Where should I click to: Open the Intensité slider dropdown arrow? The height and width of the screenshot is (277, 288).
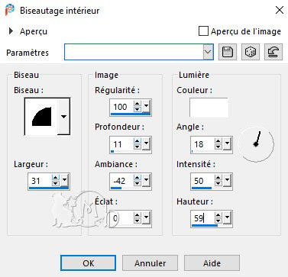[227, 180]
